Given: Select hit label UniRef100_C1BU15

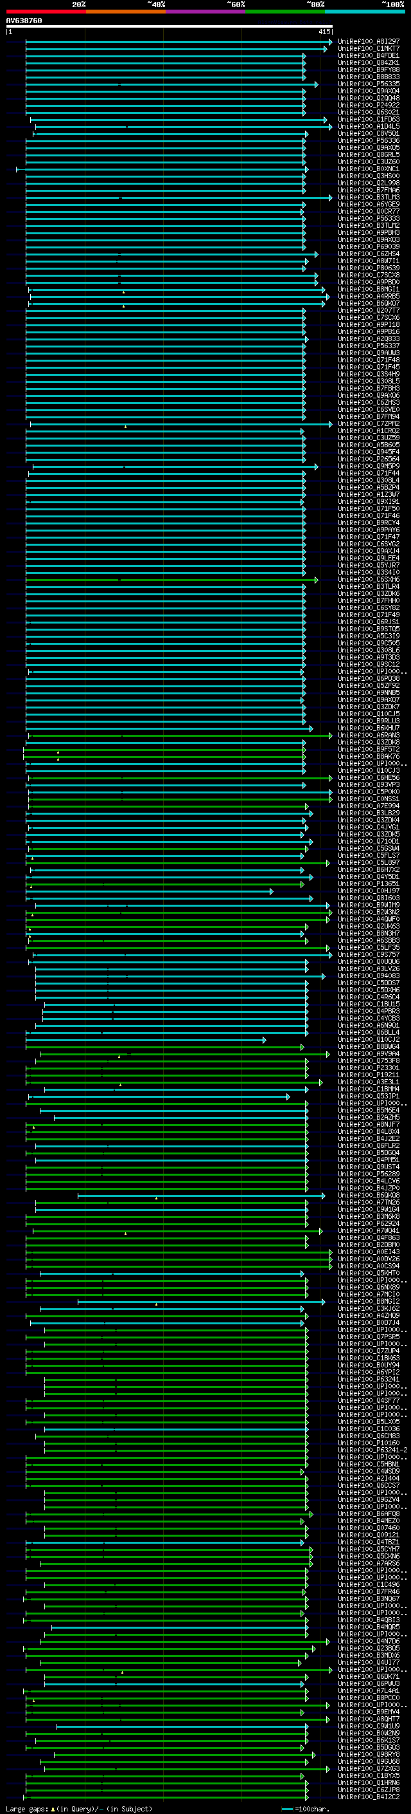Looking at the screenshot, I should pos(368,1004).
